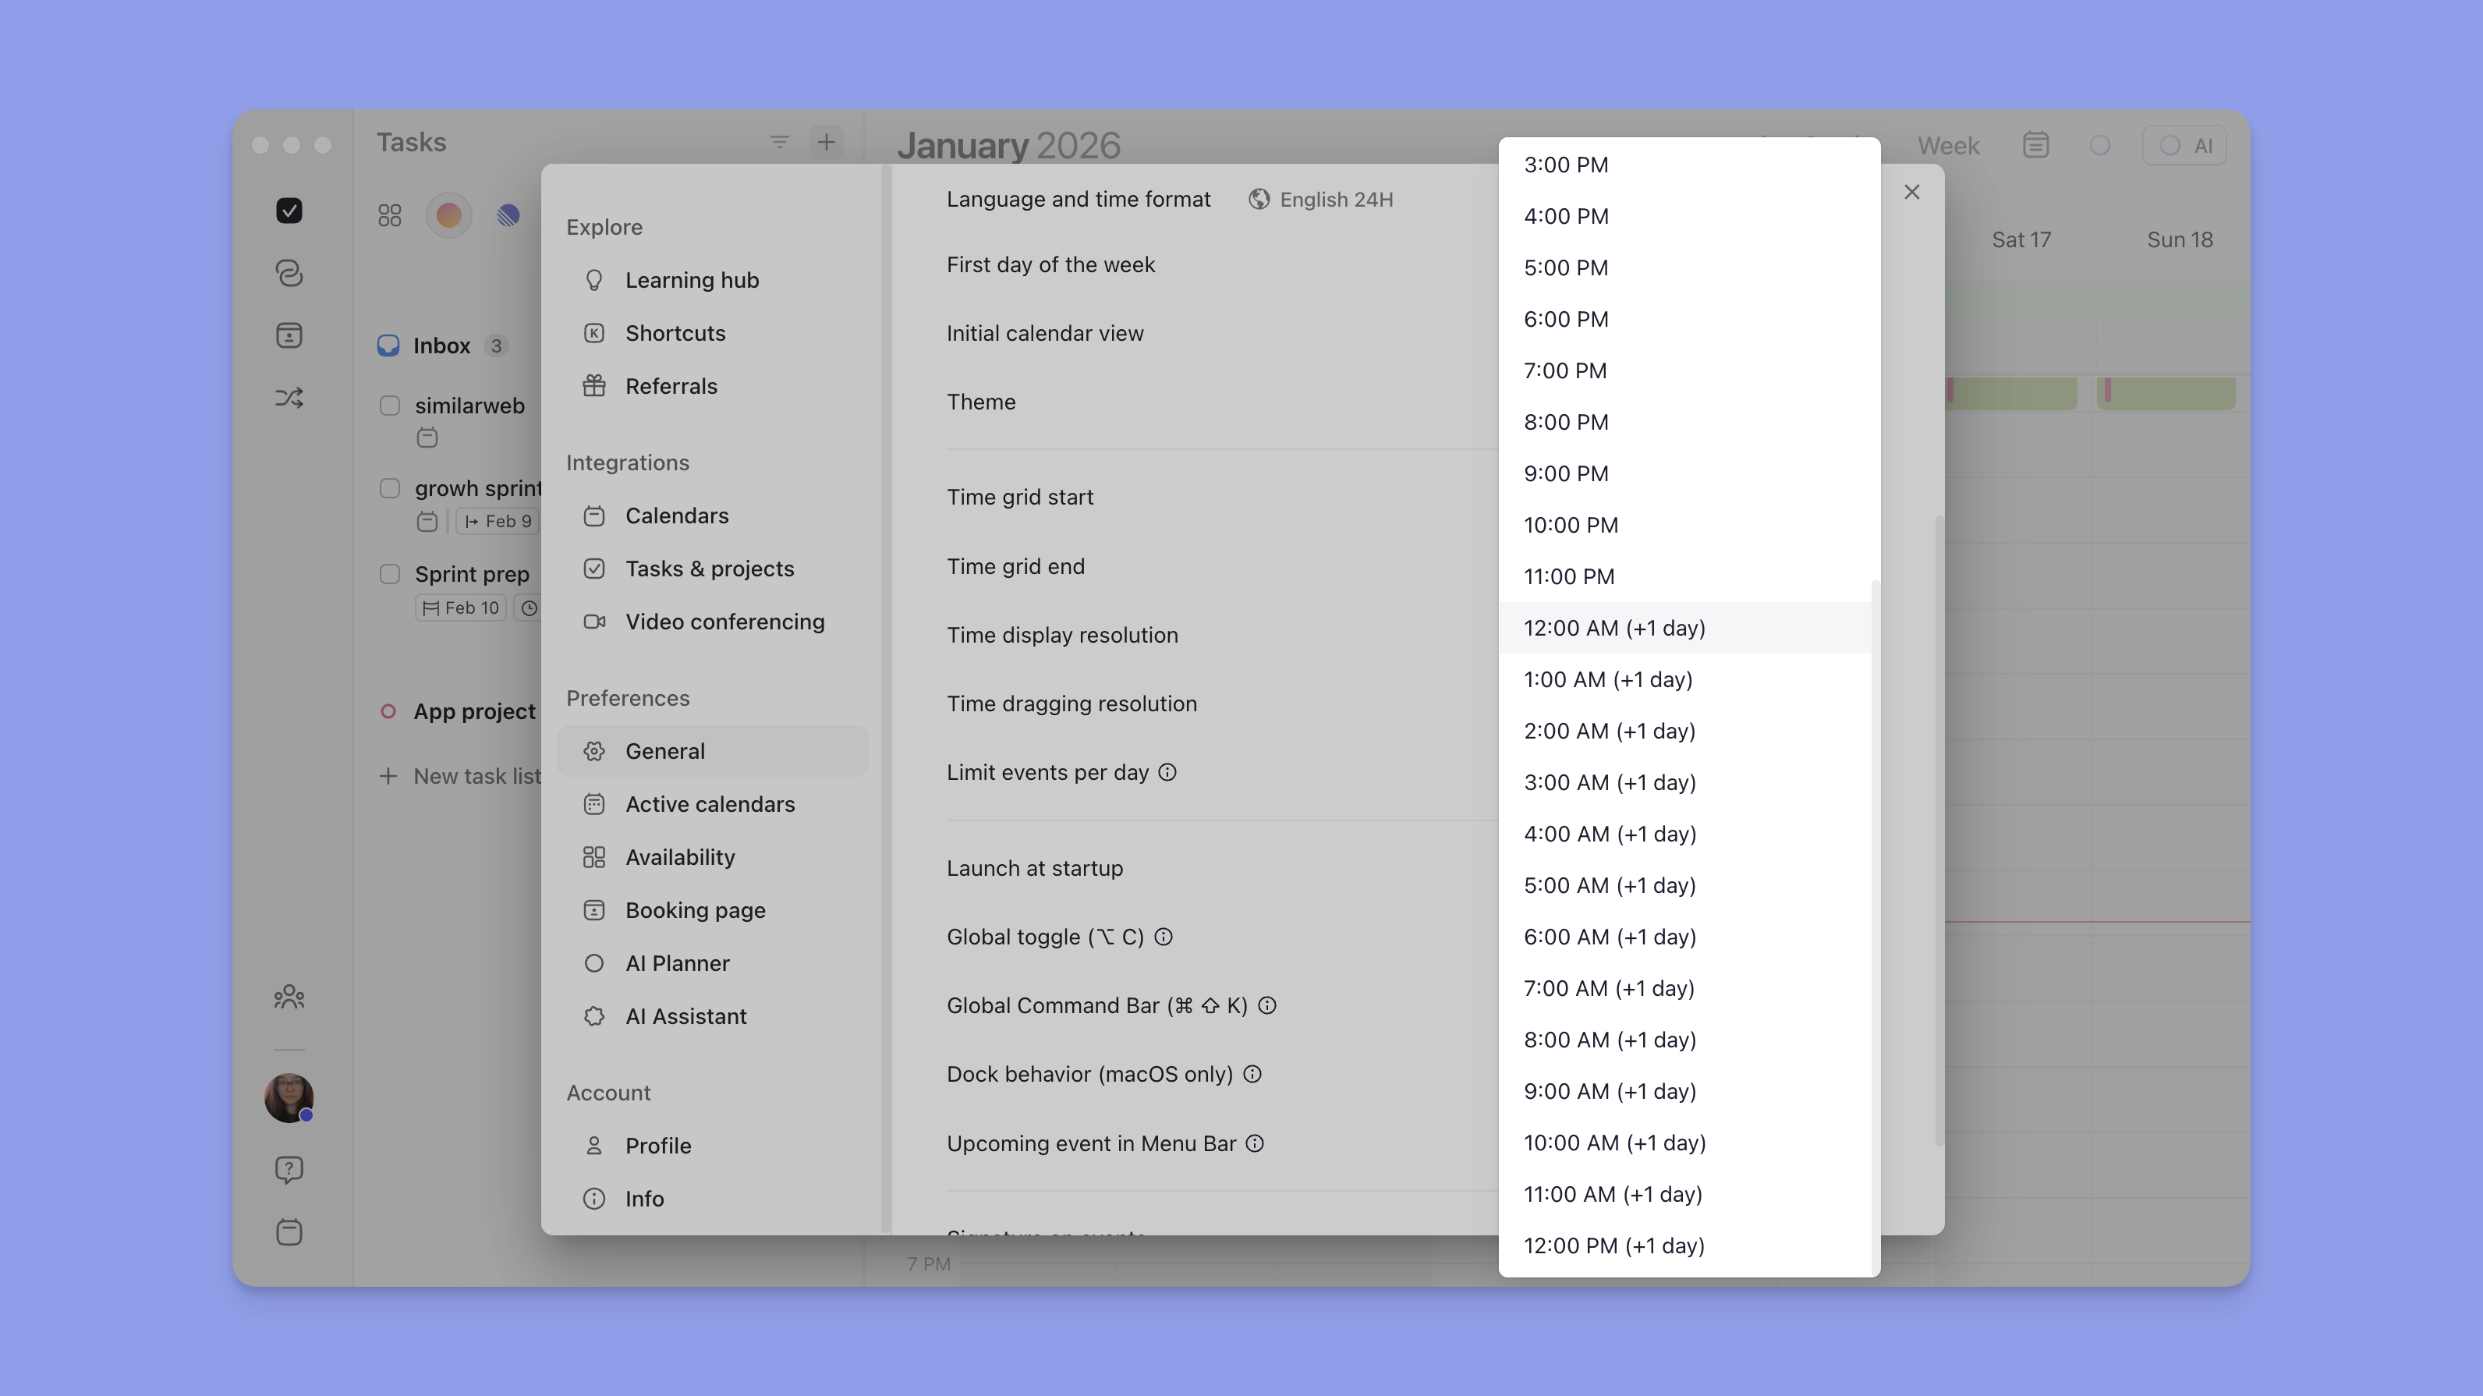
Task: Open Profile account settings
Action: pos(712,1146)
